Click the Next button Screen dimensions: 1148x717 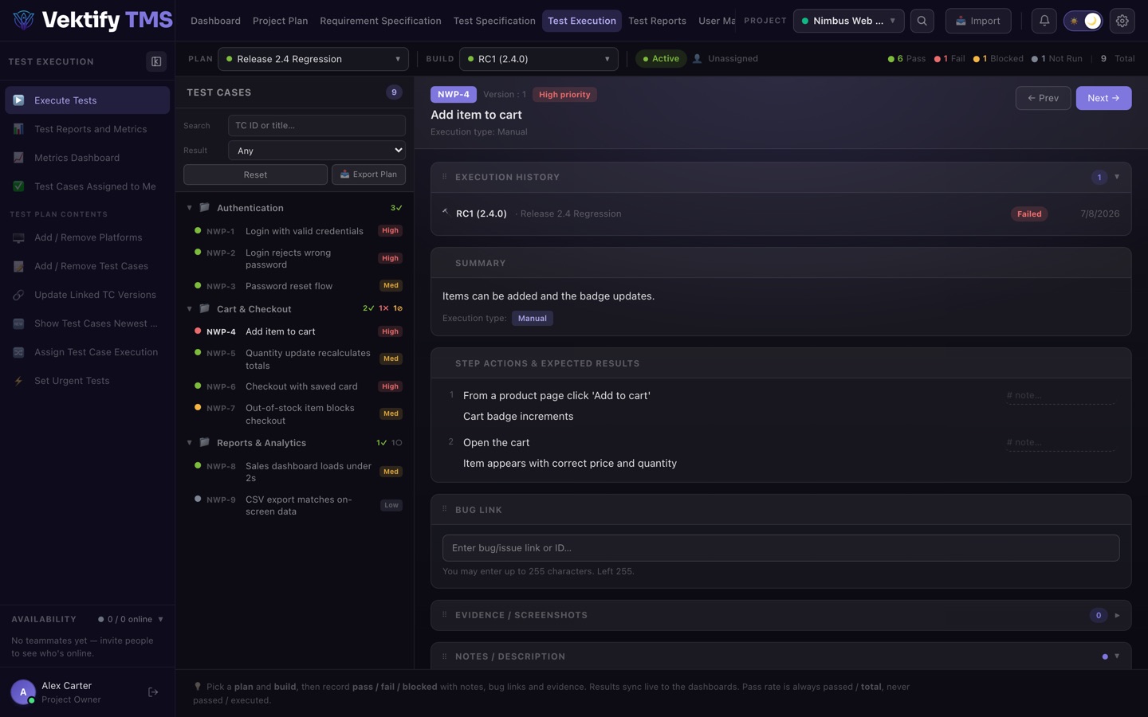pyautogui.click(x=1103, y=98)
